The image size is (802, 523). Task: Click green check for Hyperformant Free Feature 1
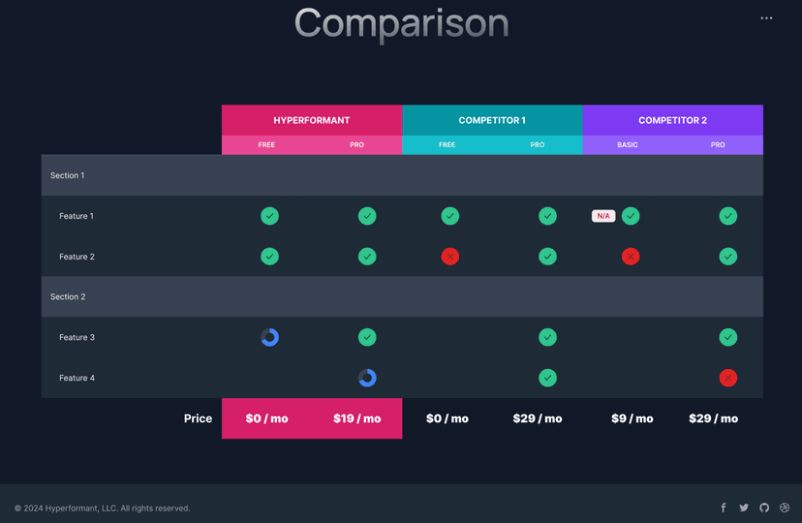(270, 216)
